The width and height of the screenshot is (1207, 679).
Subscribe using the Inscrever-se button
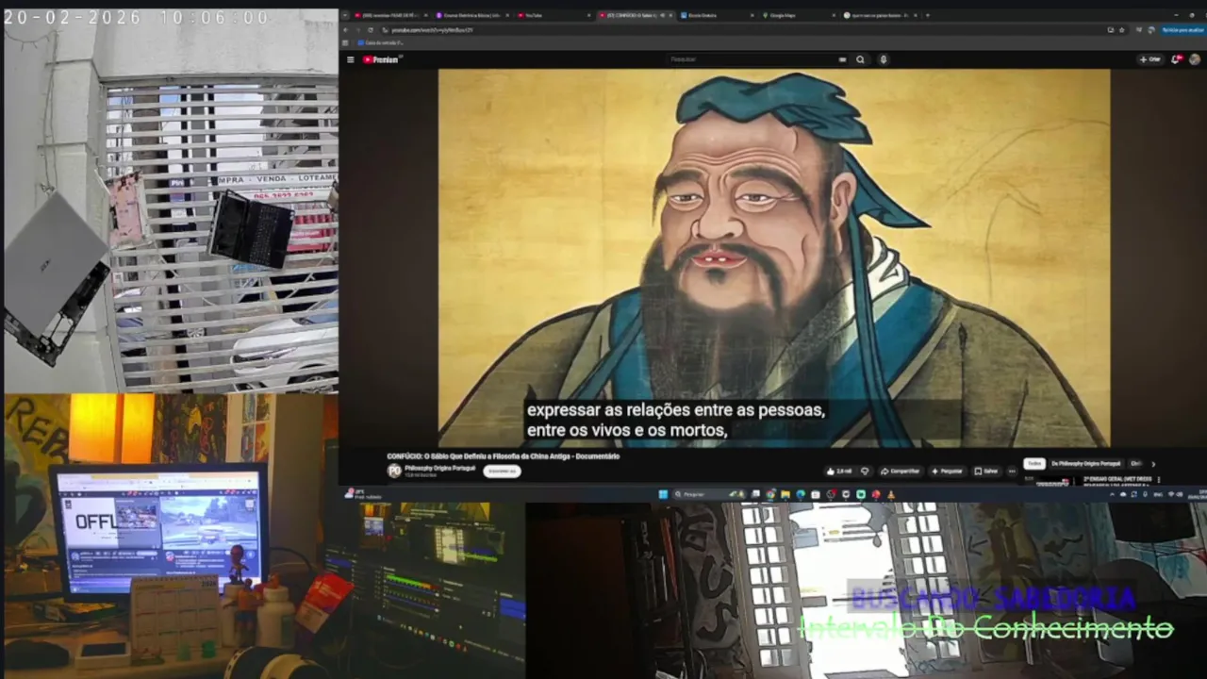502,471
